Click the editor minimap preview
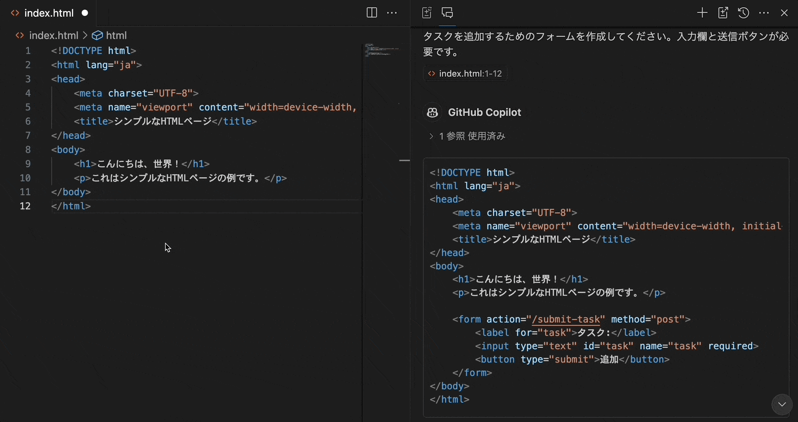 tap(381, 50)
